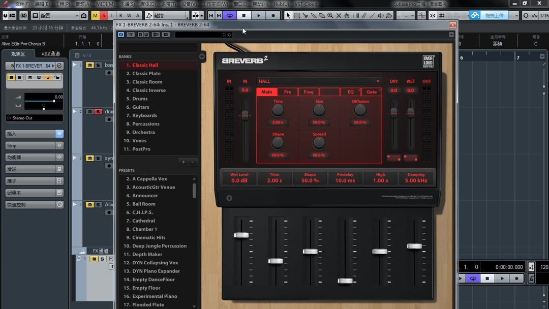
Task: Solo the drums track
Action: coord(97,112)
